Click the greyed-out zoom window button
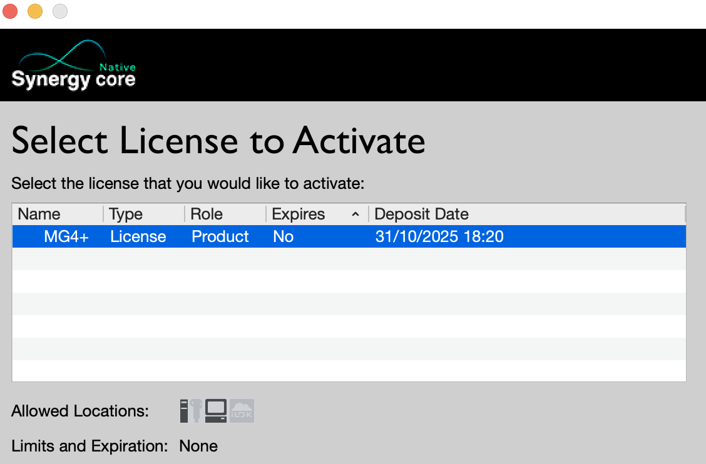706x464 pixels. coord(60,11)
